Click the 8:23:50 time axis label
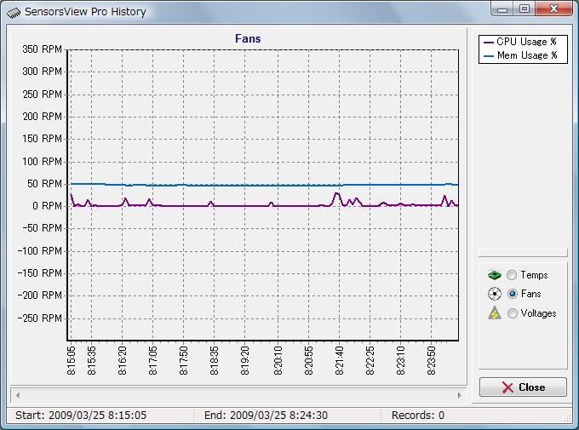 [x=432, y=360]
